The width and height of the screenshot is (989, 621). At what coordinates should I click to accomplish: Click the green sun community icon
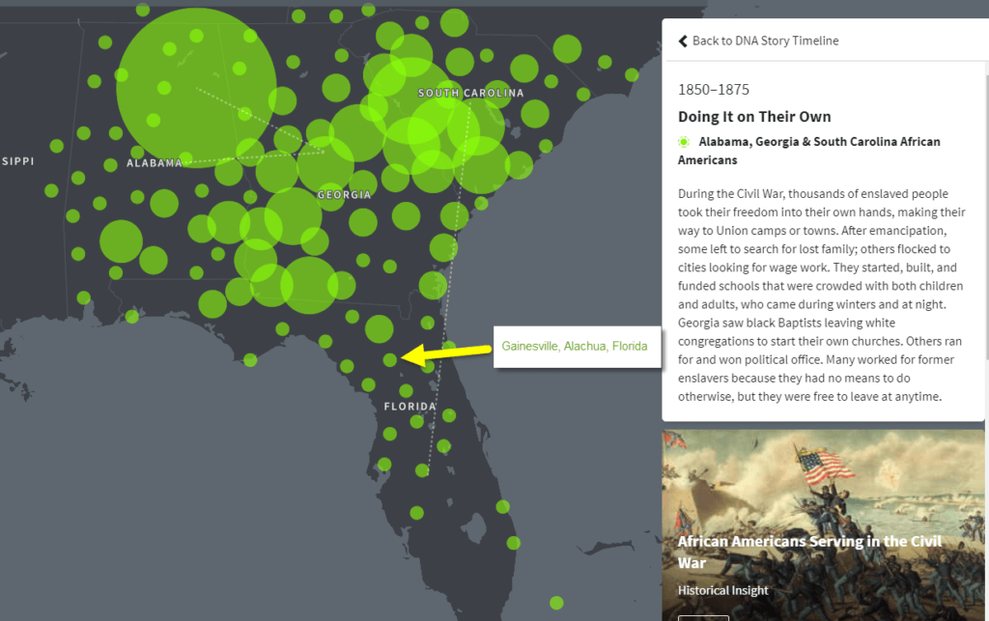tap(684, 142)
